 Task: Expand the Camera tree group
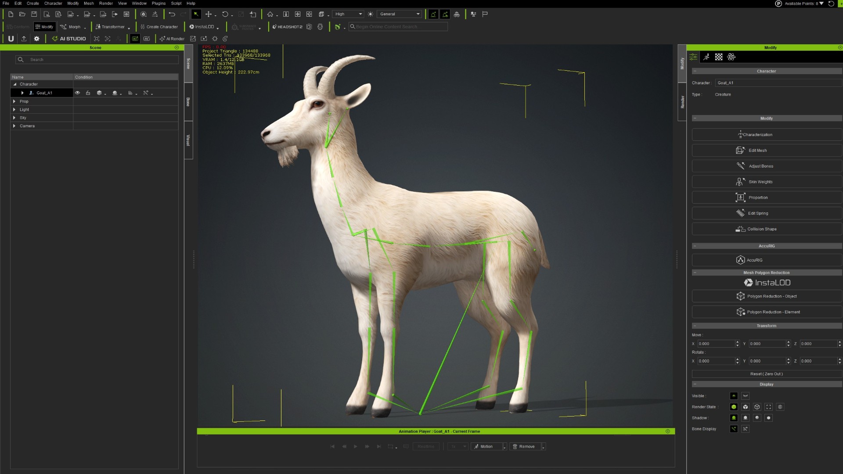14,126
